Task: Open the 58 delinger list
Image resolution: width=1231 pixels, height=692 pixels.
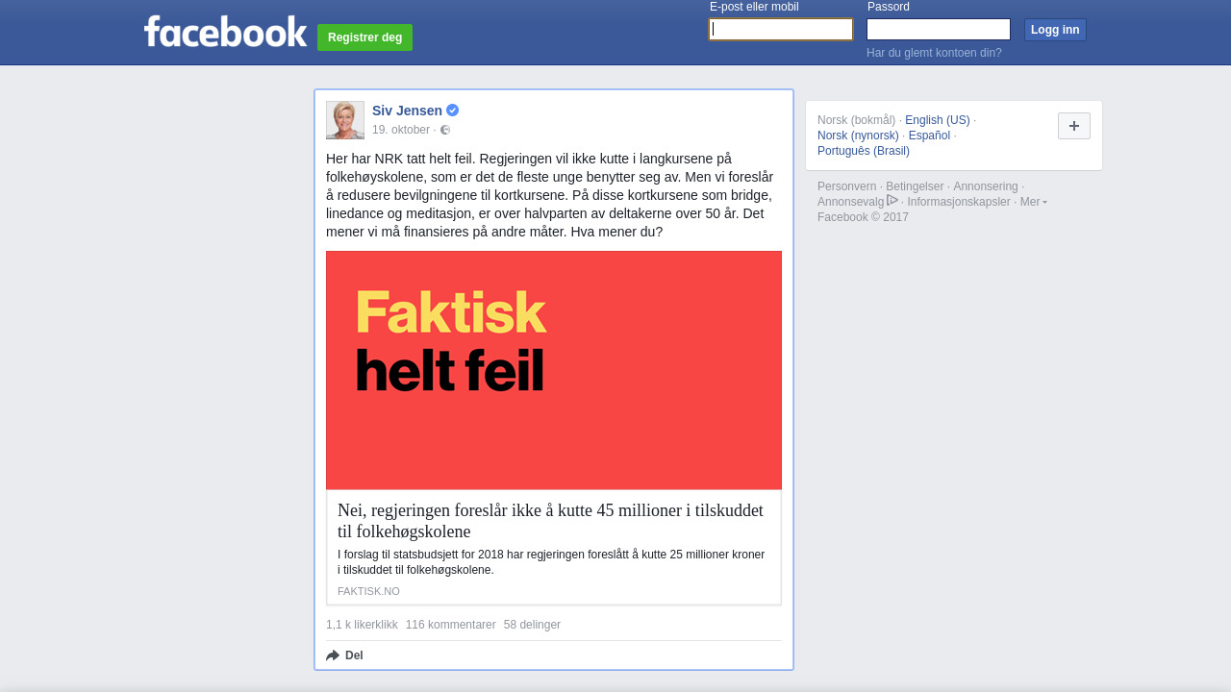Action: click(532, 625)
